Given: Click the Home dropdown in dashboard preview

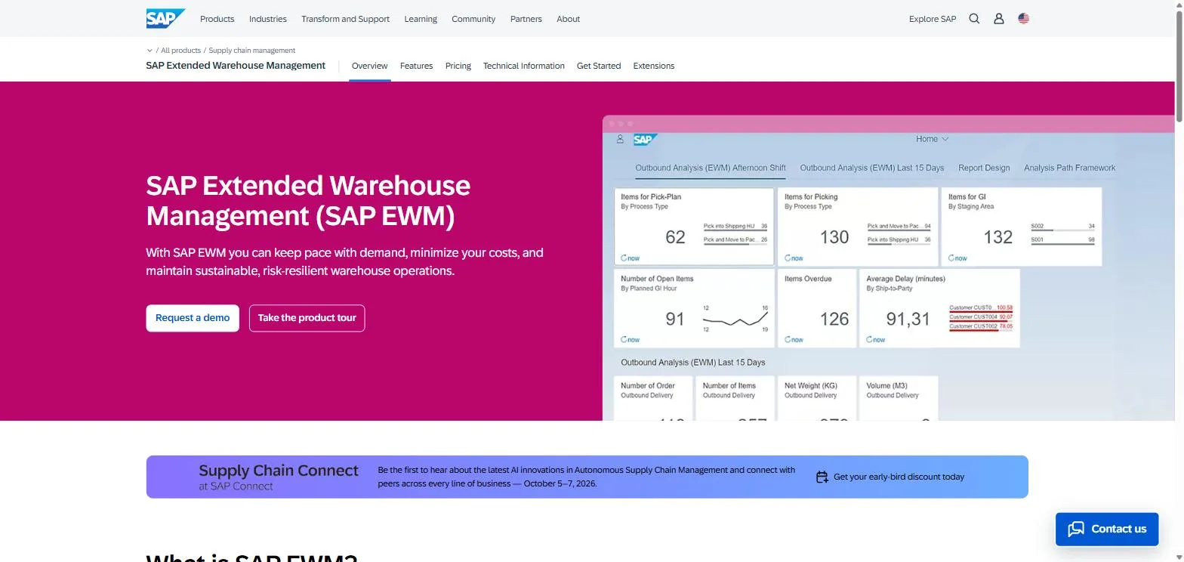Looking at the screenshot, I should pyautogui.click(x=932, y=139).
